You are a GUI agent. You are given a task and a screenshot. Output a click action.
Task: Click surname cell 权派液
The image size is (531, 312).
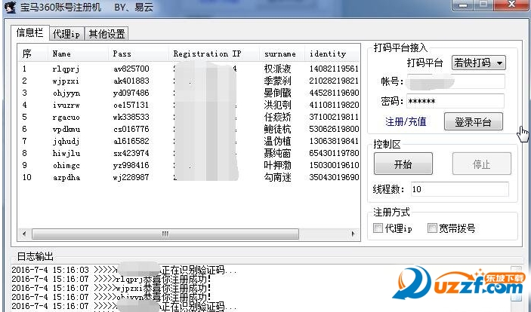tap(277, 69)
